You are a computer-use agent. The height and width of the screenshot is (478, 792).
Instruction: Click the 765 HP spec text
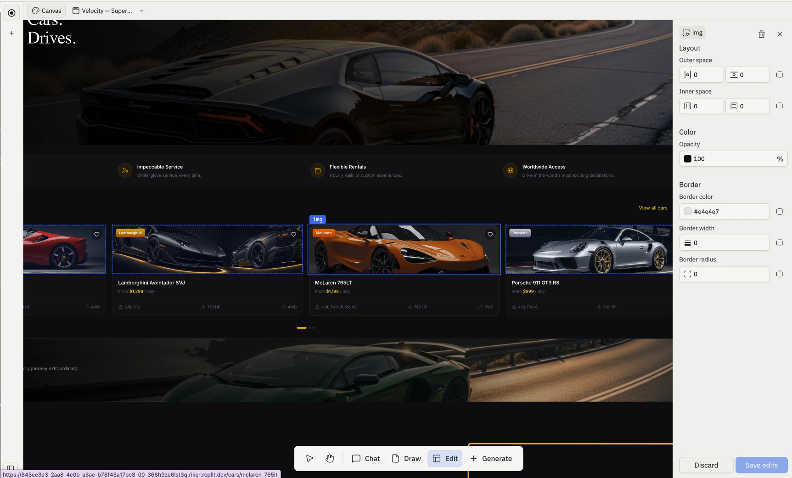point(421,307)
